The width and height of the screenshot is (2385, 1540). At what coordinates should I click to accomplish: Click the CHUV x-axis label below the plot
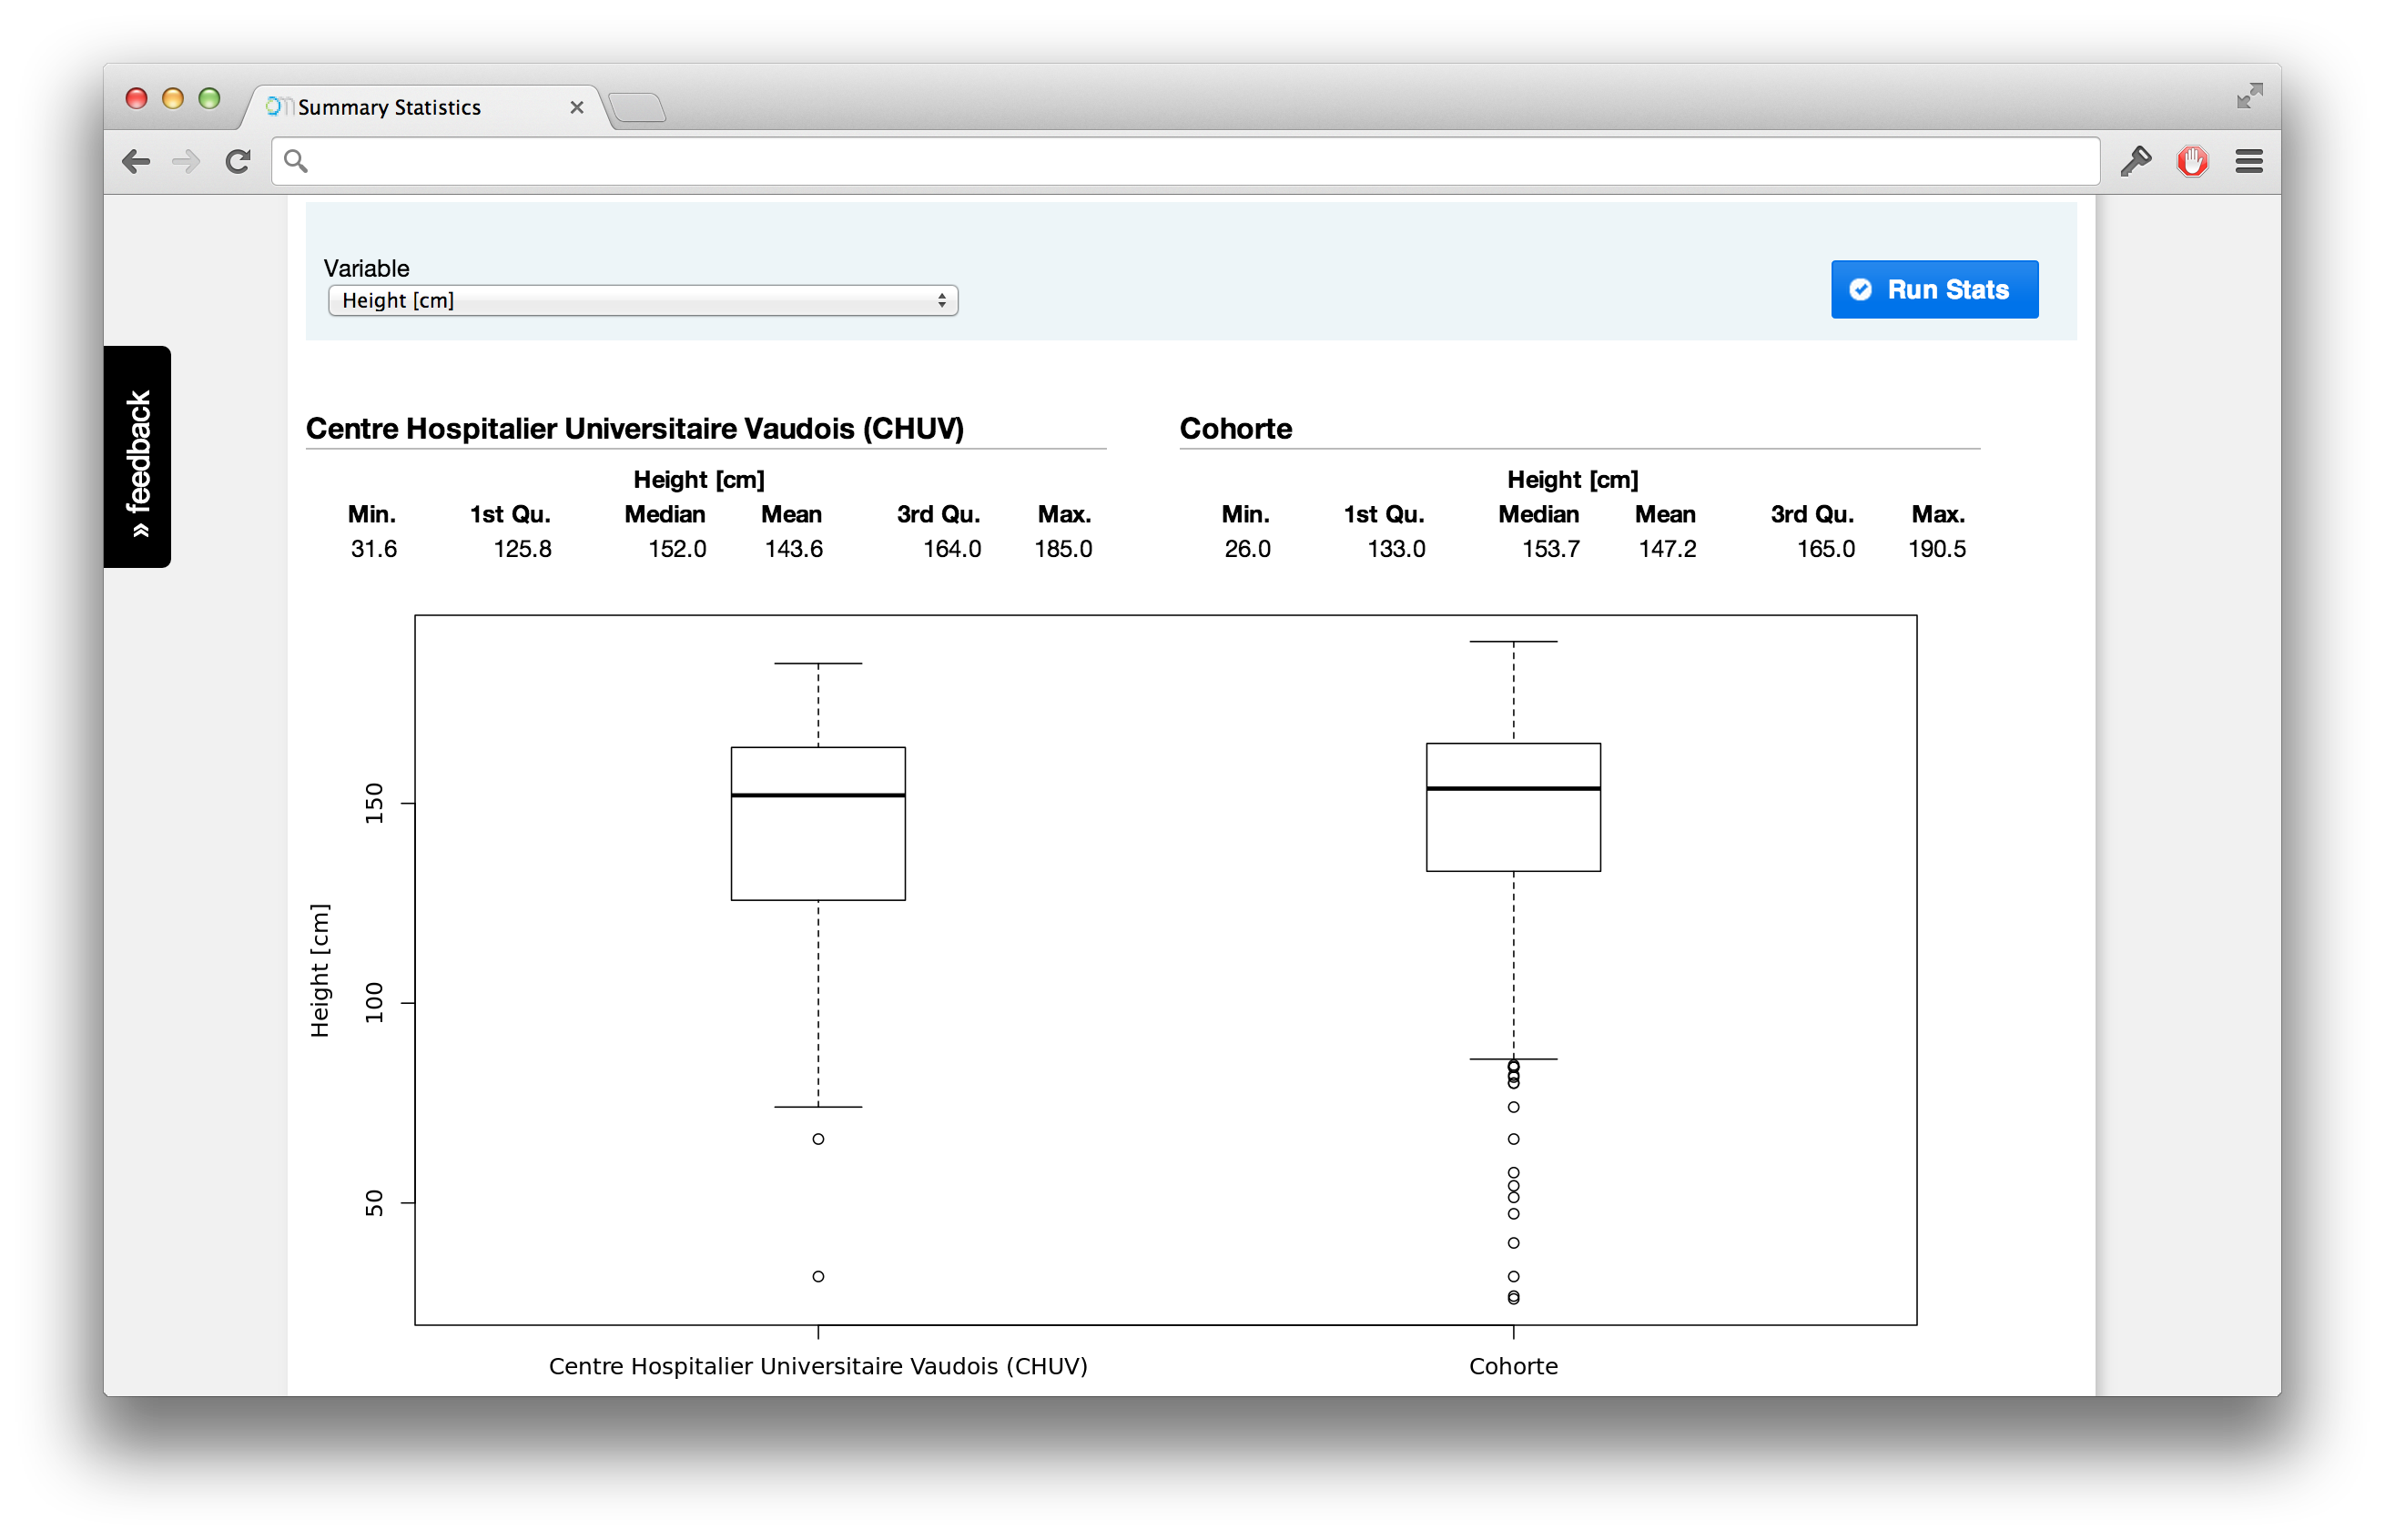tap(818, 1366)
